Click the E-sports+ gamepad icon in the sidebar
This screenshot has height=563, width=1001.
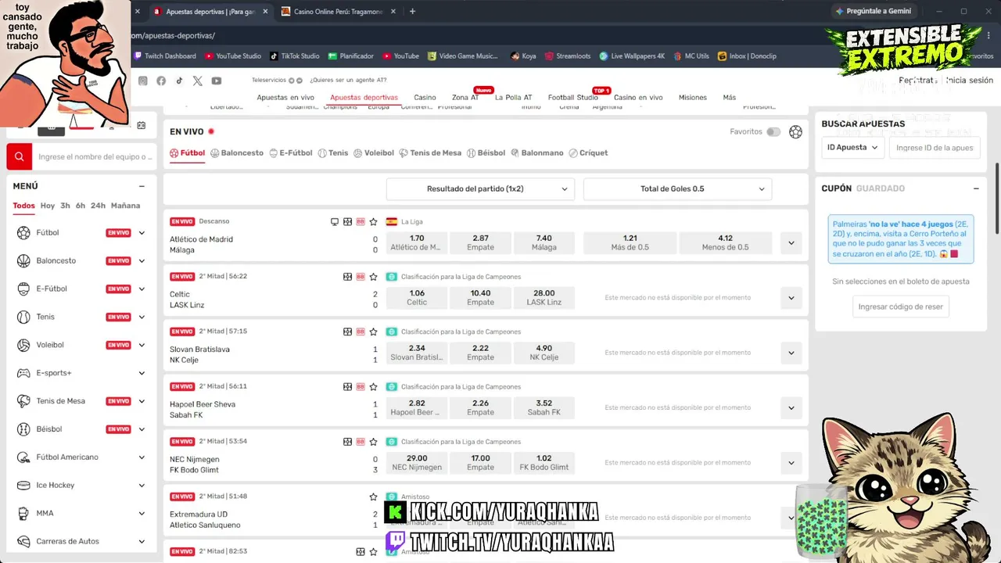(23, 373)
